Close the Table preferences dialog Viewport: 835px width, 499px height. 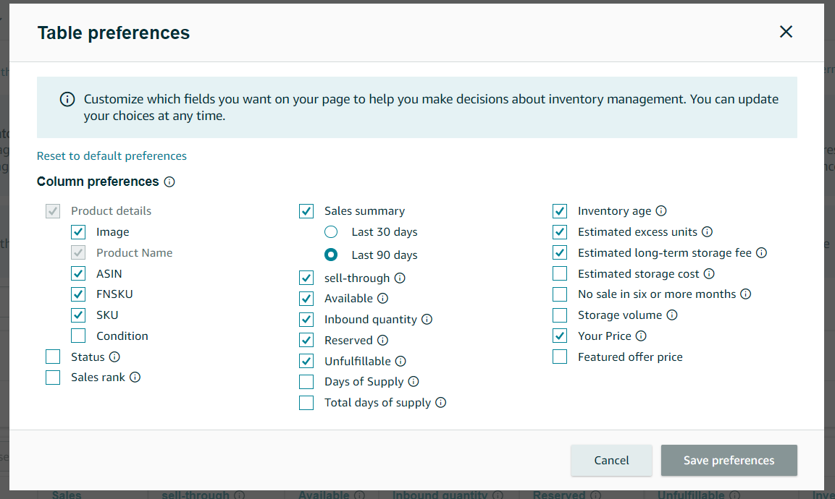pos(786,32)
